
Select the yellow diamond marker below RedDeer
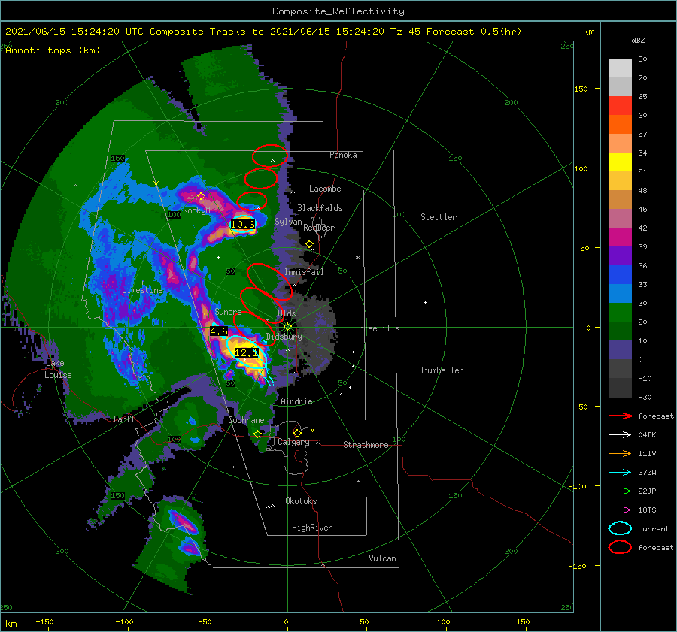[309, 244]
